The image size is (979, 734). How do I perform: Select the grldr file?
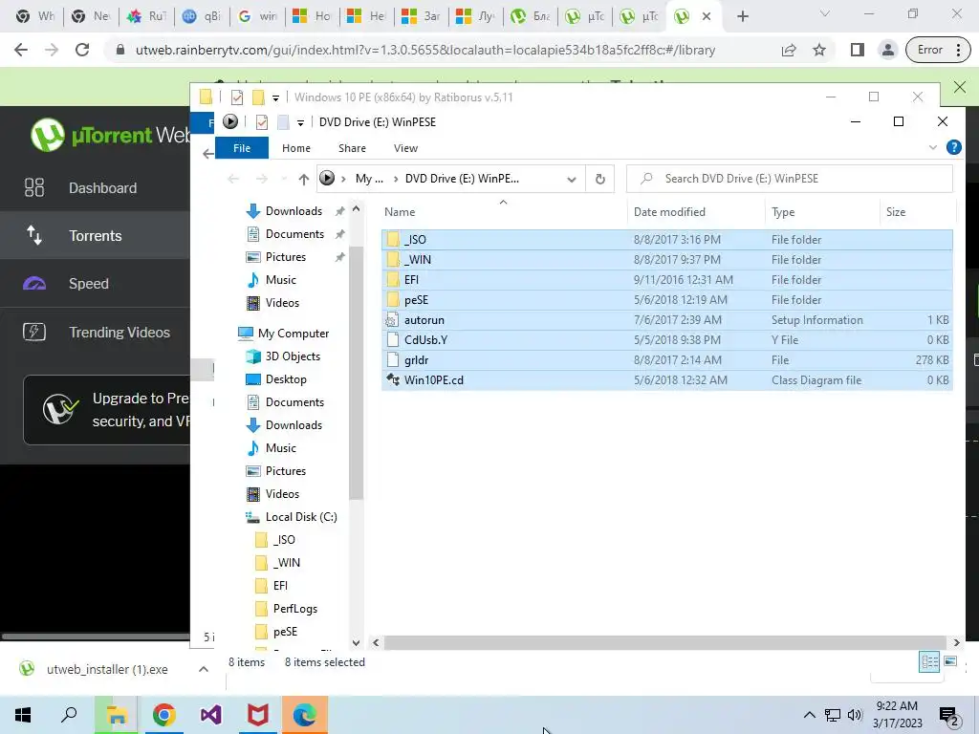pos(666,359)
